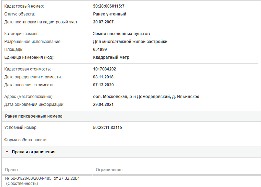Click the Форма собственности label
Image resolution: width=261 pixels, height=187 pixels.
coord(26,140)
